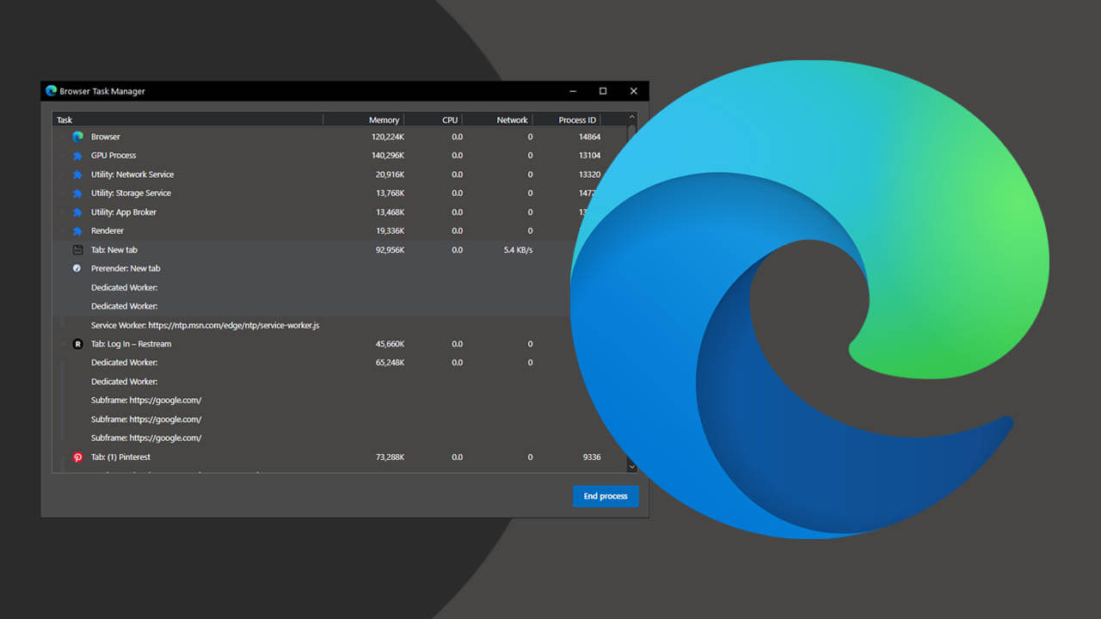Click the Browser Task Manager window title
Viewport: 1101px width, 619px height.
pyautogui.click(x=102, y=91)
